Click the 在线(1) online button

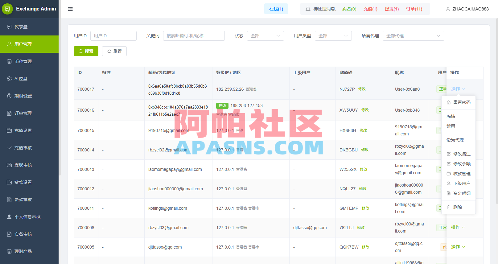[276, 9]
